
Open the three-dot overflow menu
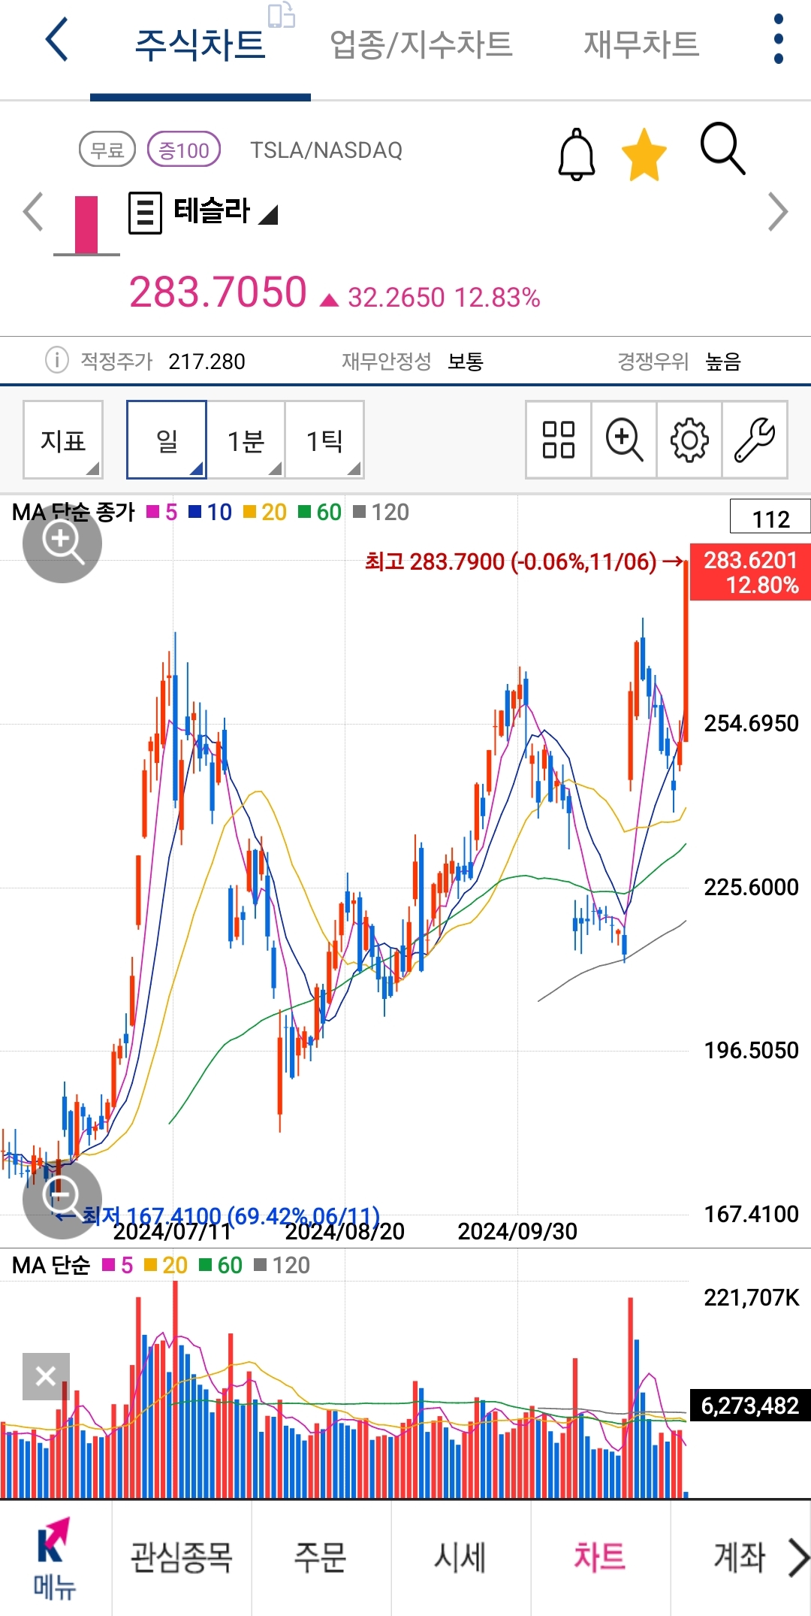click(x=778, y=39)
